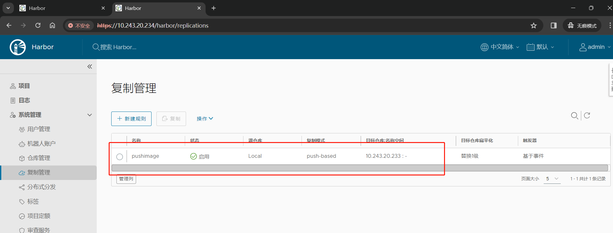Click the table horizontal scrollbar

click(x=360, y=168)
